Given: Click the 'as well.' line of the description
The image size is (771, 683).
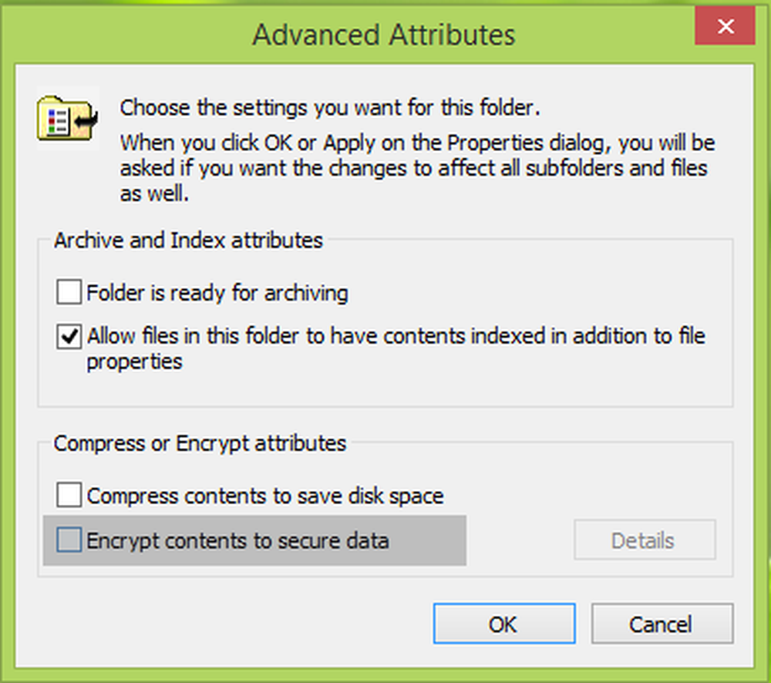Looking at the screenshot, I should (154, 193).
